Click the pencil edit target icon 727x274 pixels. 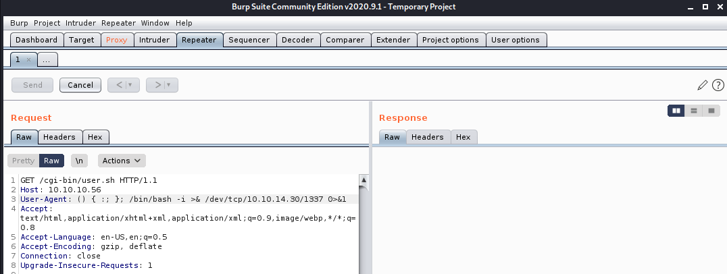(x=703, y=85)
